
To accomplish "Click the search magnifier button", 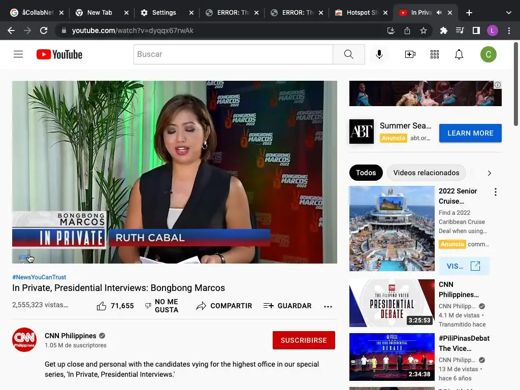I will click(348, 54).
